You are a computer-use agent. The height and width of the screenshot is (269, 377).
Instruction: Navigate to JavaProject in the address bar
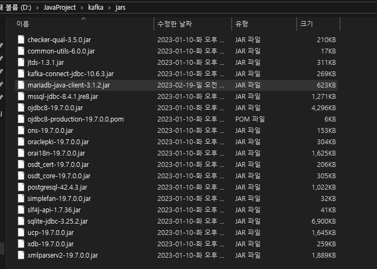[x=59, y=8]
